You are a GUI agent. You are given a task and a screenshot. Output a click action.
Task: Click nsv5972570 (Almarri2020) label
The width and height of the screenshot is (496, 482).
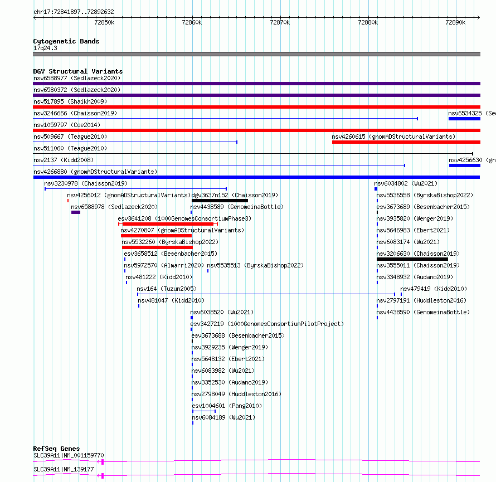pos(164,265)
